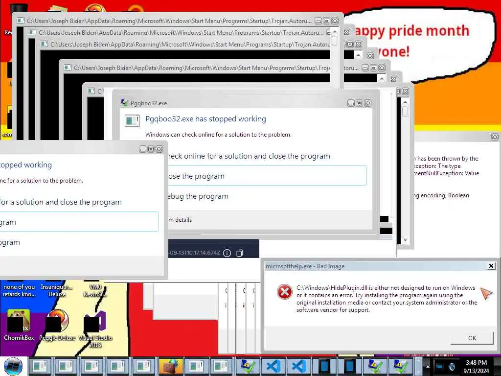The image size is (501, 376).
Task: Pick 'for a solution and close the program' in left crash dialog
Action: coord(61,202)
